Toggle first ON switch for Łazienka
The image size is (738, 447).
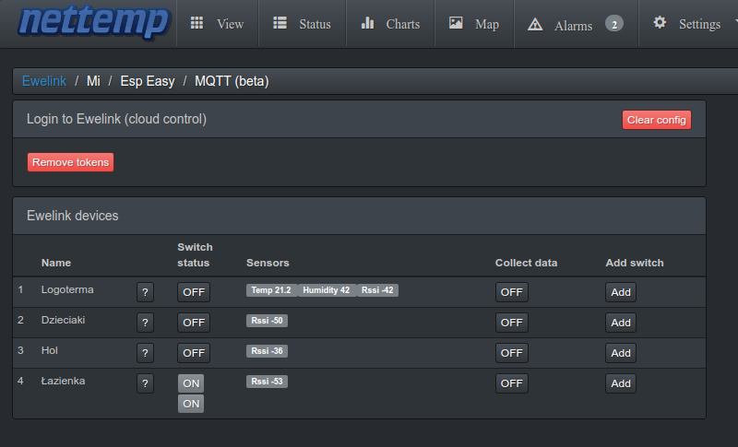click(x=191, y=383)
